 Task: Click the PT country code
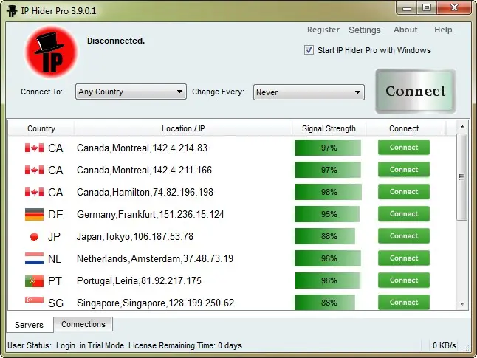click(55, 281)
